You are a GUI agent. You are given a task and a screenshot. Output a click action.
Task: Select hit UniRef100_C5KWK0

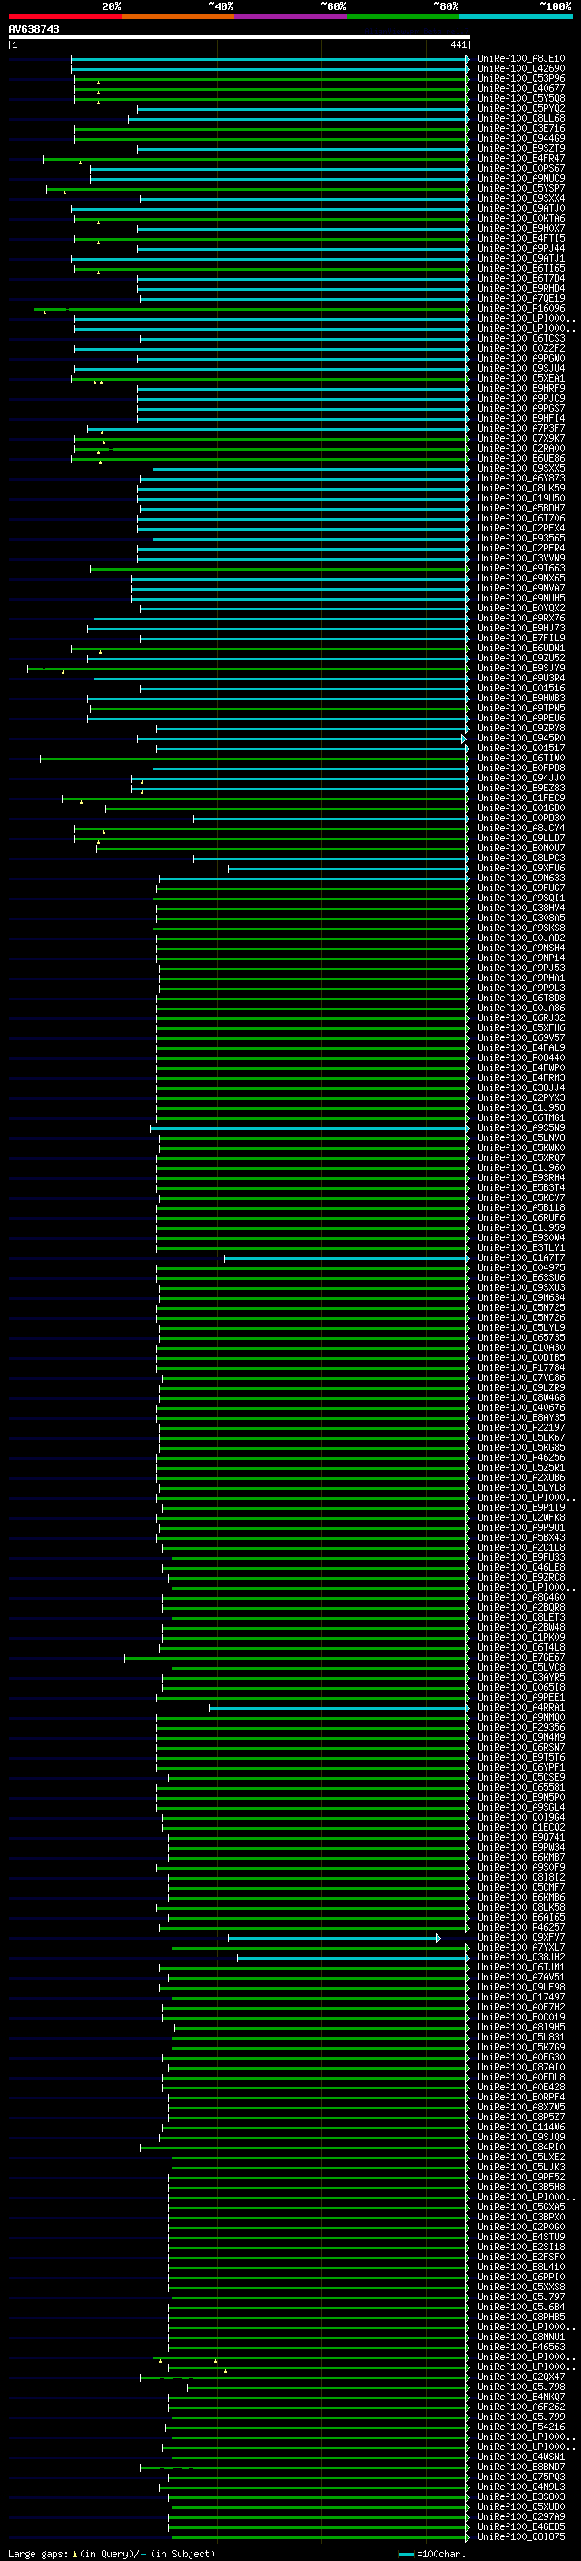point(521,1147)
